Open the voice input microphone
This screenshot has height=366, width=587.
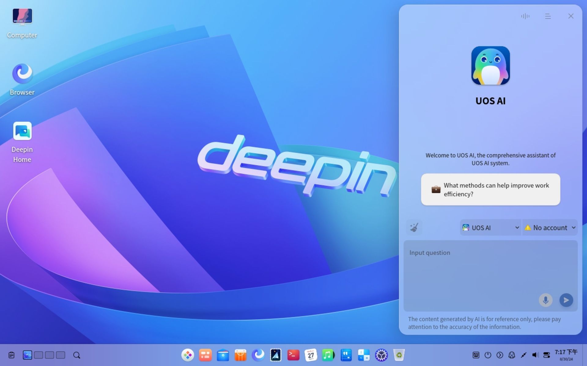pyautogui.click(x=546, y=300)
